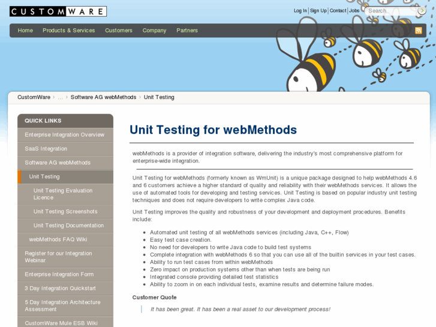Image resolution: width=436 pixels, height=327 pixels.
Task: Open Unit Testing Evaluation Licence link
Action: pos(65,194)
